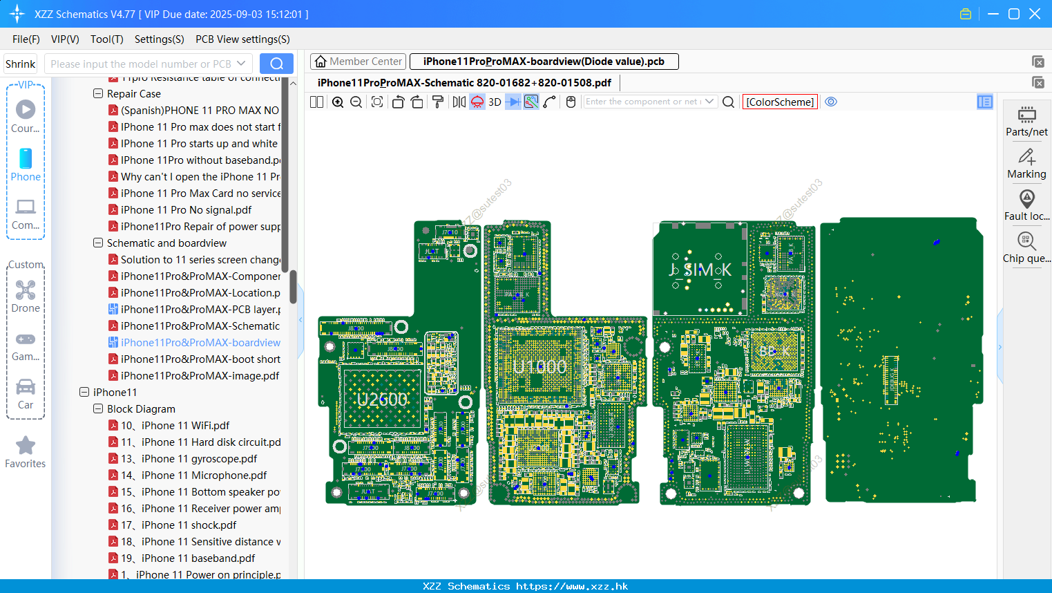Open iPhone 11 Pro No signal.pdf
Screen dimensions: 1052x593
pos(186,209)
